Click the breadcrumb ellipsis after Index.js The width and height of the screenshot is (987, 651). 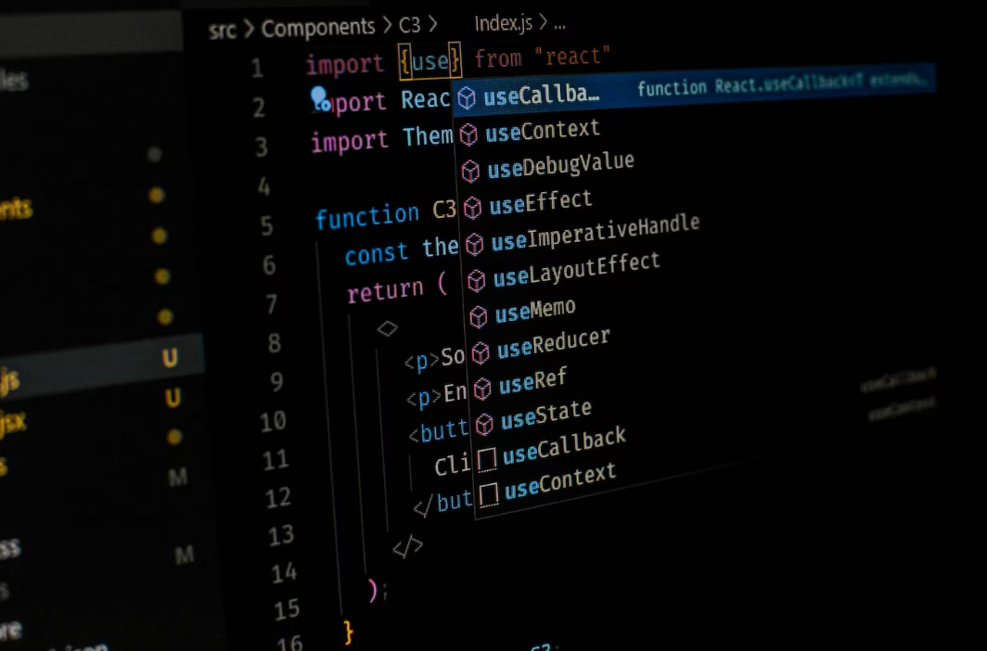pyautogui.click(x=559, y=24)
